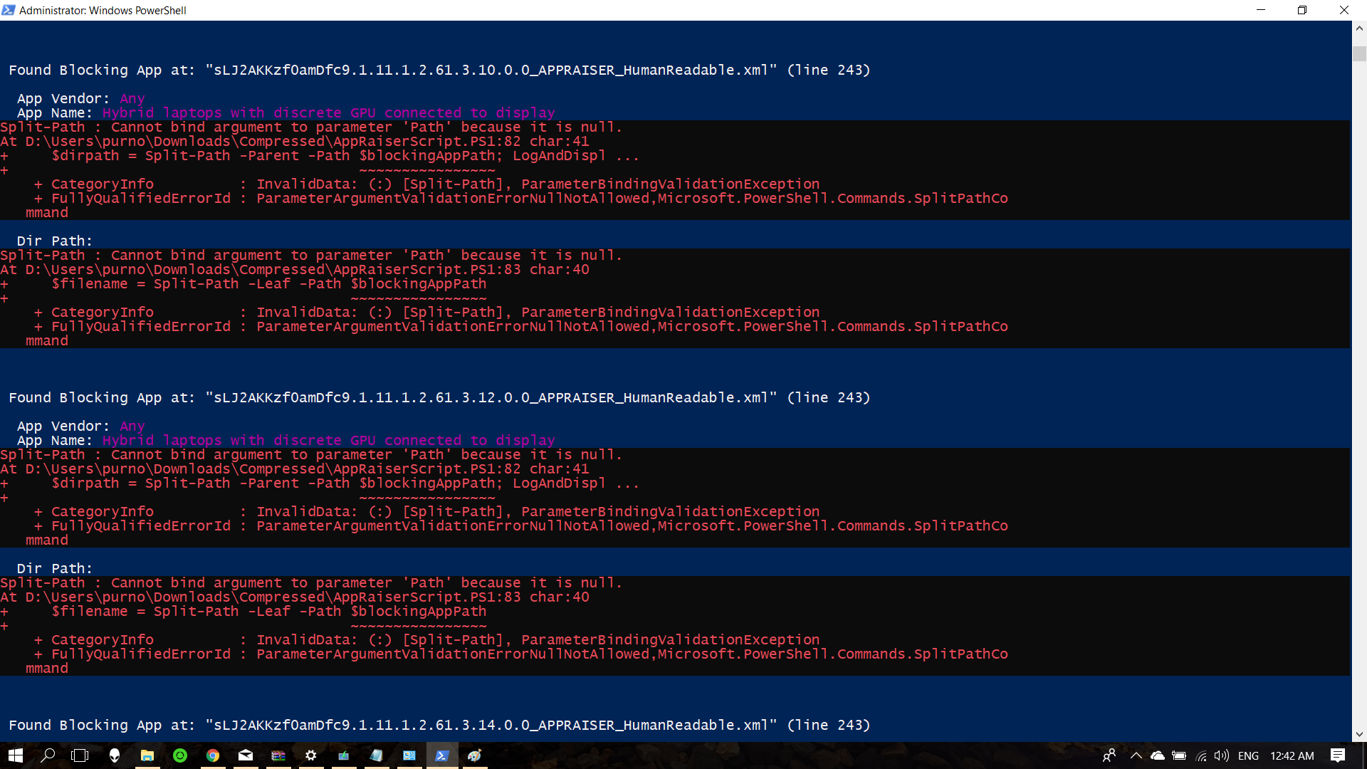Open the Action Center notifications

1337,755
